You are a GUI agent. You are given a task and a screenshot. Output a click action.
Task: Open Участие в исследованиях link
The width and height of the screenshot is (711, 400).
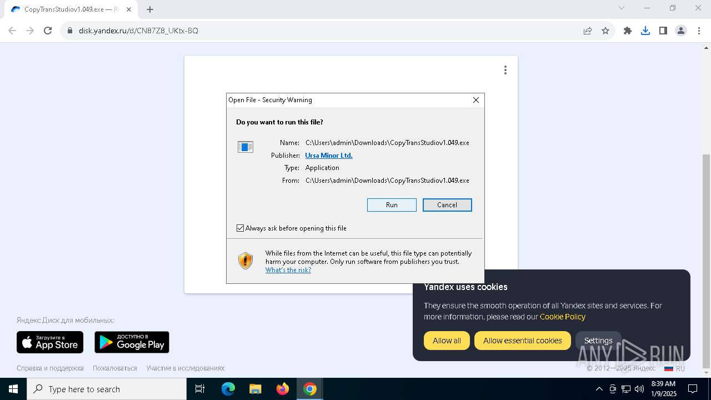tap(186, 368)
